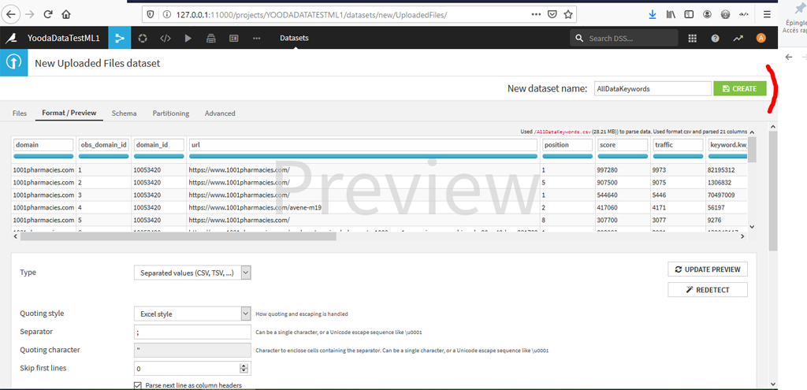The width and height of the screenshot is (807, 390).
Task: Click the Quoting character field
Action: (x=192, y=350)
